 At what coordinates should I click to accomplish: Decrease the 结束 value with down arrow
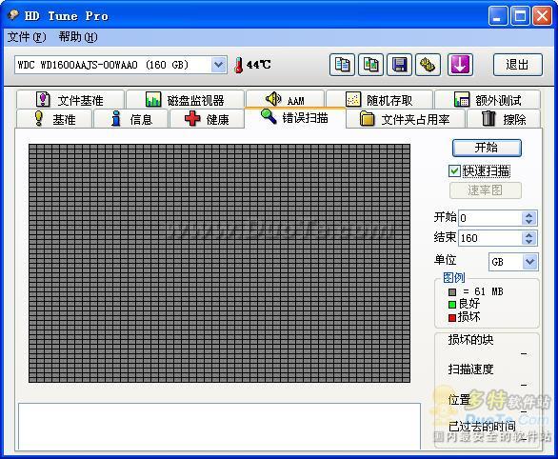(528, 241)
